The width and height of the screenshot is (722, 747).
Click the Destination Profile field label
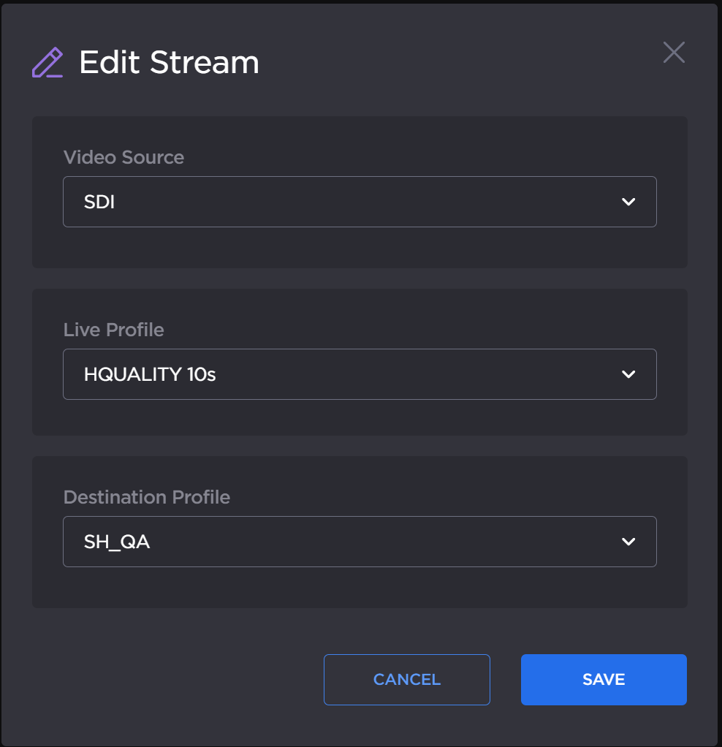(x=146, y=497)
